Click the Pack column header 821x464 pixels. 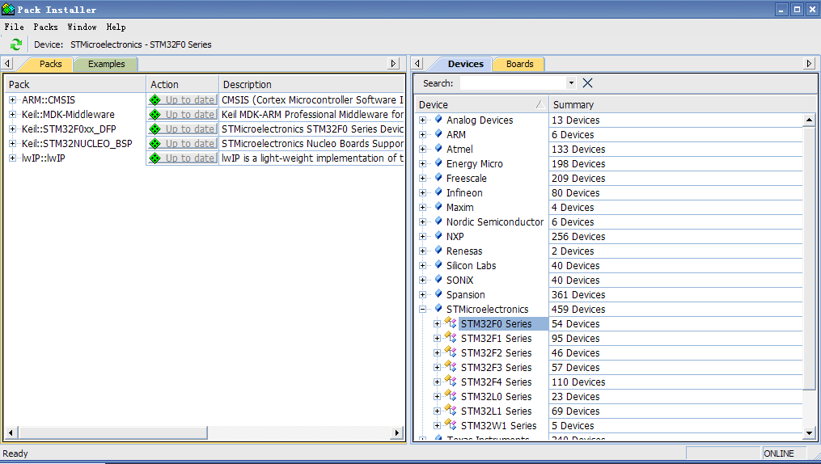pyautogui.click(x=75, y=84)
